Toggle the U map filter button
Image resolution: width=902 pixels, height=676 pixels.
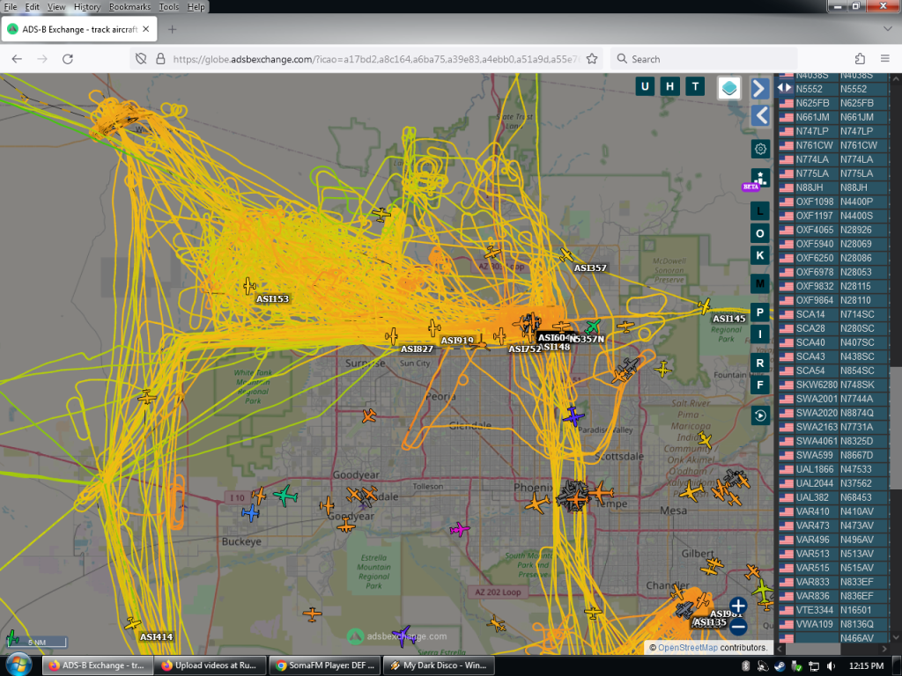click(645, 87)
